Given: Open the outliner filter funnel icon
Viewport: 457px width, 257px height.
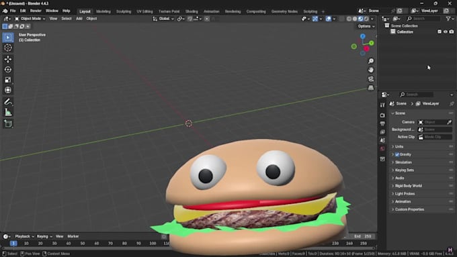Looking at the screenshot, I should click(x=448, y=19).
